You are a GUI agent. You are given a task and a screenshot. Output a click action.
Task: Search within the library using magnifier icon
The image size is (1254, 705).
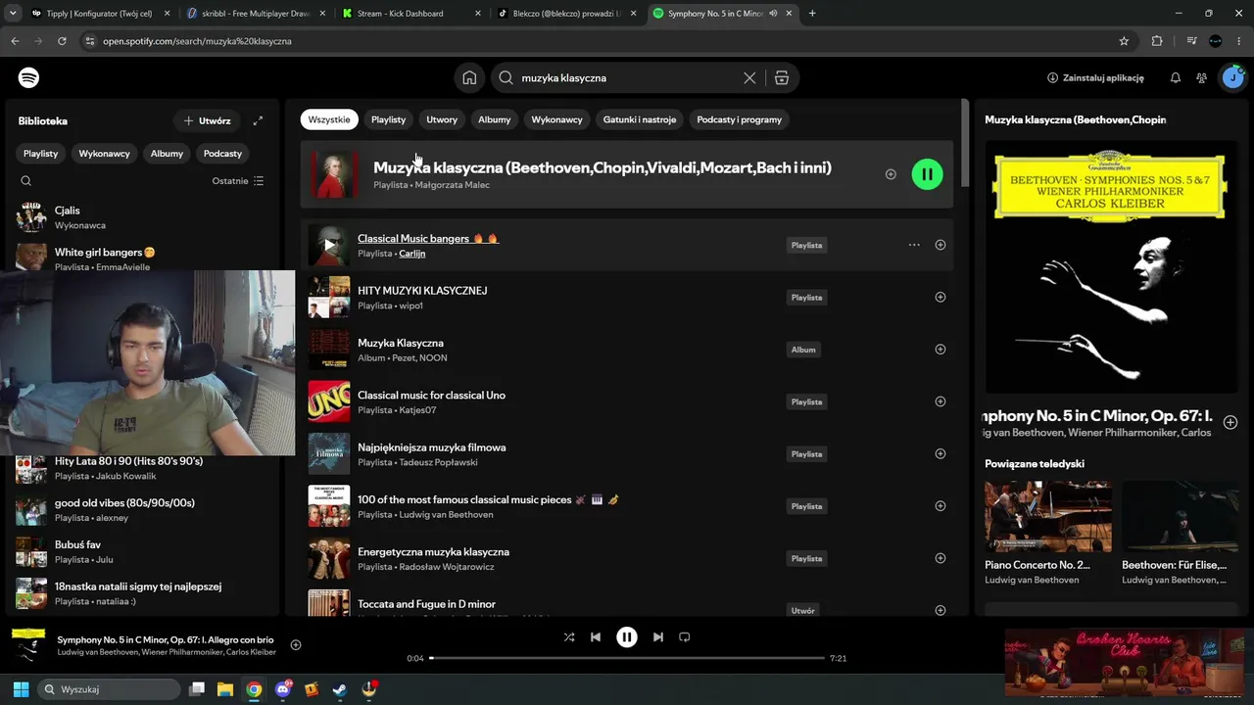click(x=26, y=181)
